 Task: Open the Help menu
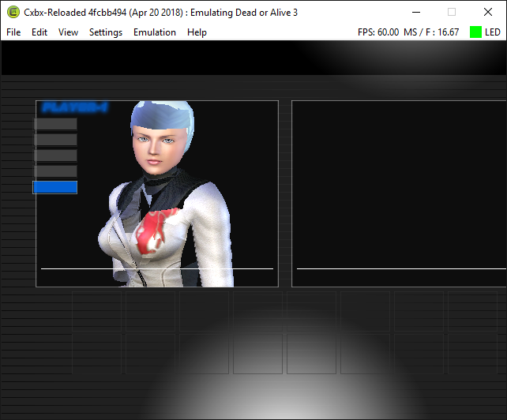197,32
